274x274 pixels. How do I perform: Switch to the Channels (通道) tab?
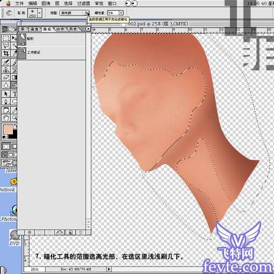[x=34, y=29]
